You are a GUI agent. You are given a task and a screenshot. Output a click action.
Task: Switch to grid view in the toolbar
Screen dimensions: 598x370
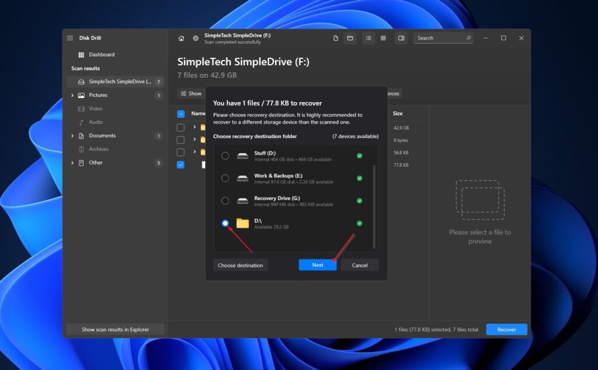pyautogui.click(x=383, y=37)
